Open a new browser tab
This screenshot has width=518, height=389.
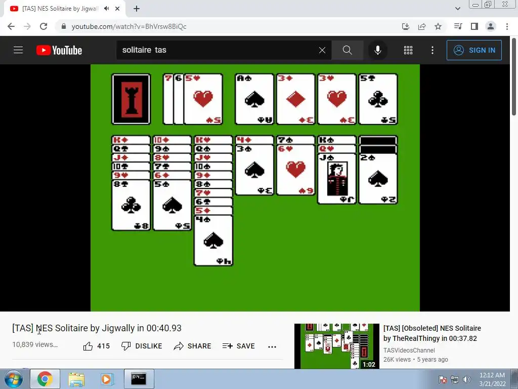(137, 9)
